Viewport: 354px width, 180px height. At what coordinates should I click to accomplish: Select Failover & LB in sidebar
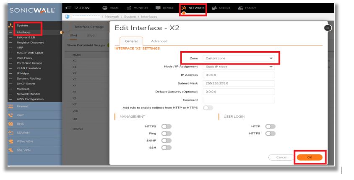26,37
